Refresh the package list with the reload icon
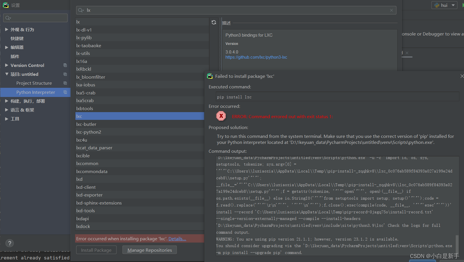 coord(214,22)
